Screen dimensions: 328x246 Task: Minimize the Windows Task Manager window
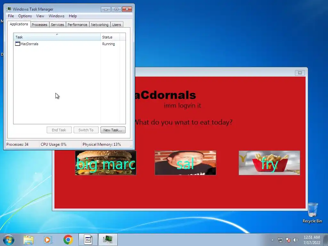coord(106,9)
